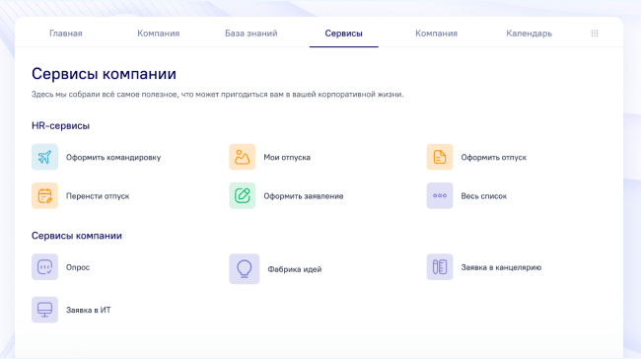Click the Оформить отпуск link
Viewport: 641px width, 359px height.
click(x=494, y=158)
